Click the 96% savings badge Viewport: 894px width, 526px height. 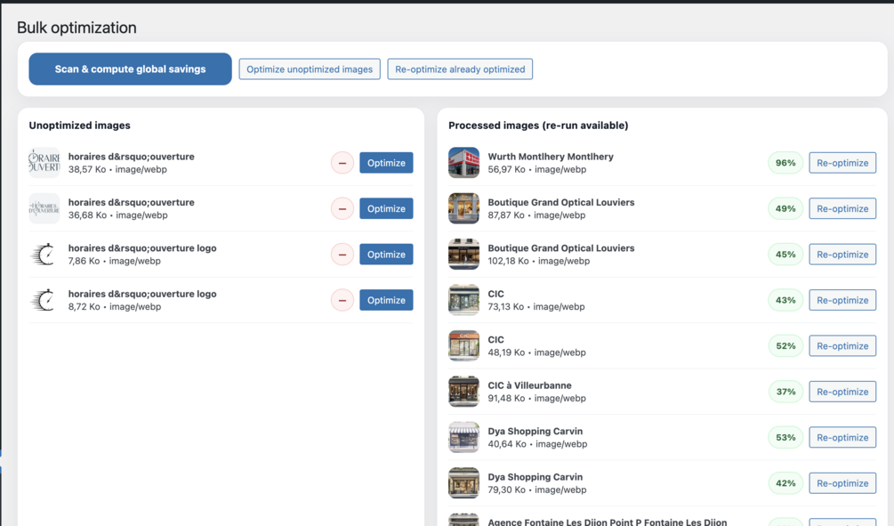(x=785, y=163)
